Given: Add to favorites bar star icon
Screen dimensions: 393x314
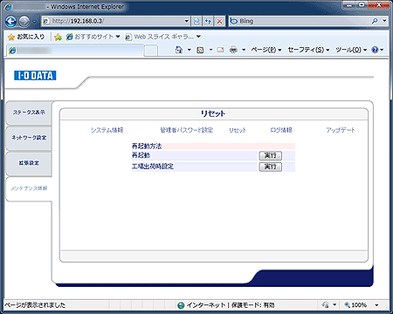Looking at the screenshot, I should click(59, 37).
